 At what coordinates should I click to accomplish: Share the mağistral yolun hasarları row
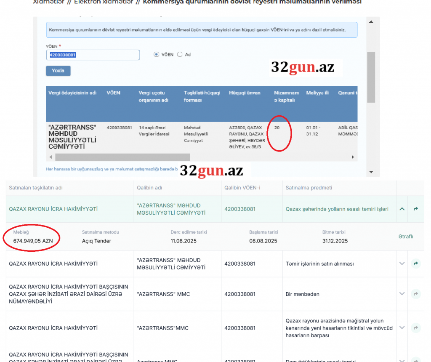click(x=416, y=327)
